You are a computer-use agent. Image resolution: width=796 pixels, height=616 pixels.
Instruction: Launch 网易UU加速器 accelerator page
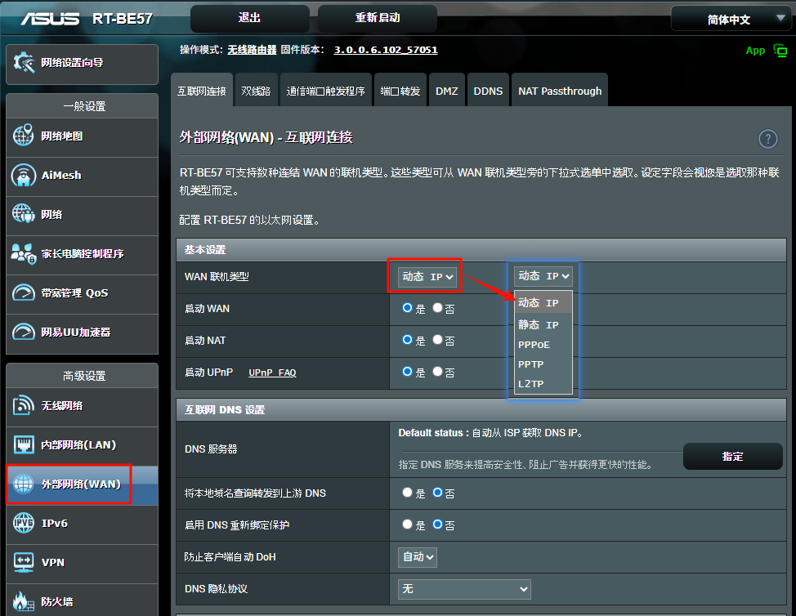point(82,333)
